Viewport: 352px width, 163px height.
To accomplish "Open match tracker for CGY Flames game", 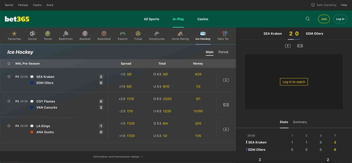I will pos(226,105).
